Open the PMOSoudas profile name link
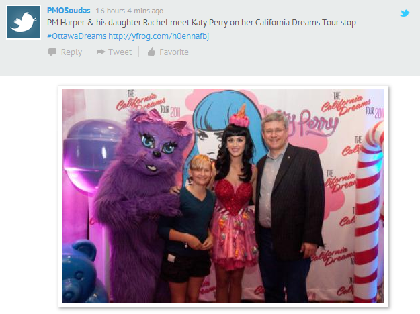Viewport: 420px width, 314px height. pyautogui.click(x=69, y=11)
